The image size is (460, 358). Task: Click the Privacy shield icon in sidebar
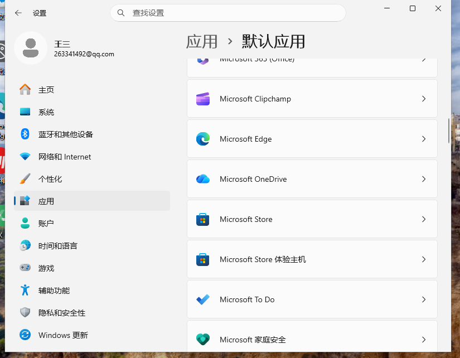(x=25, y=312)
